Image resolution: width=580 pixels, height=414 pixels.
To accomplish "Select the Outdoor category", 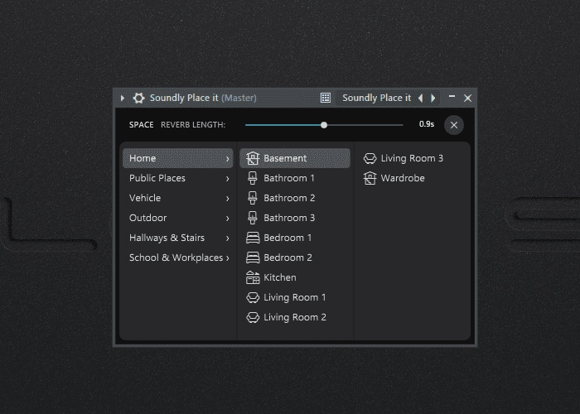I will point(178,218).
